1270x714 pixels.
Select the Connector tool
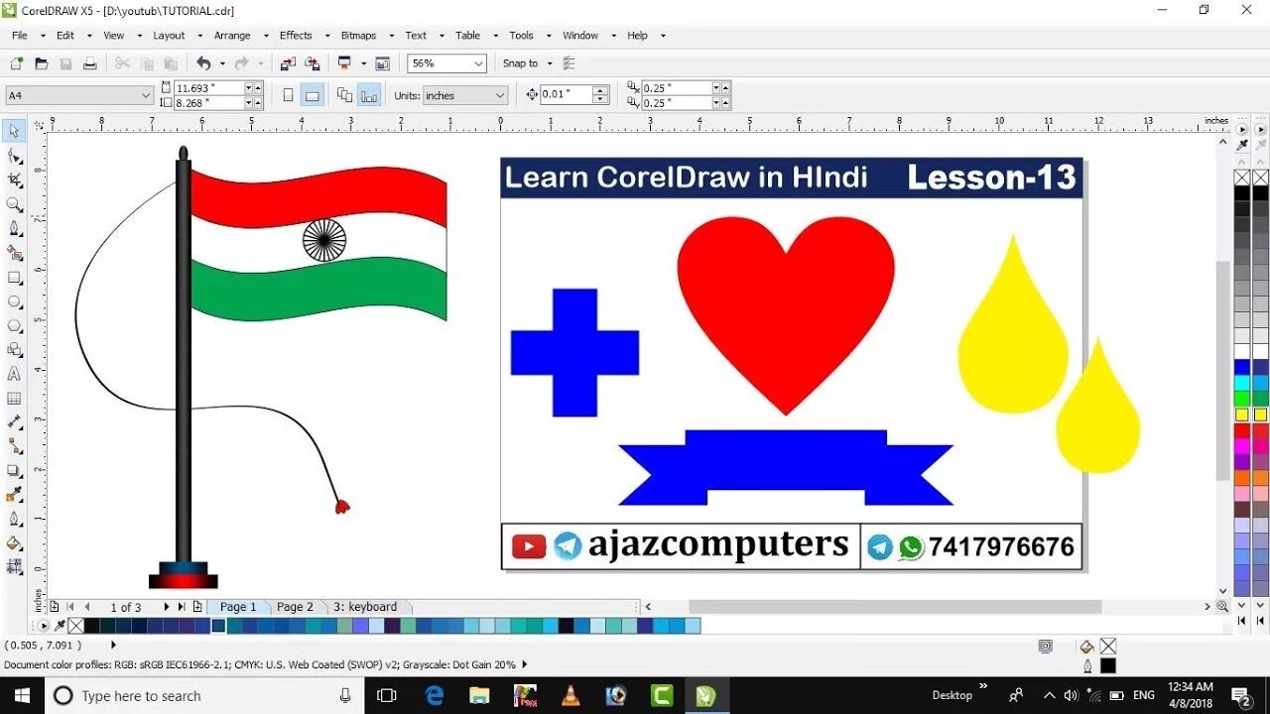(x=15, y=447)
